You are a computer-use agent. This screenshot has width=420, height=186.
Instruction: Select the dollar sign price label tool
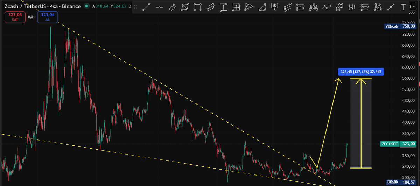click(x=275, y=7)
